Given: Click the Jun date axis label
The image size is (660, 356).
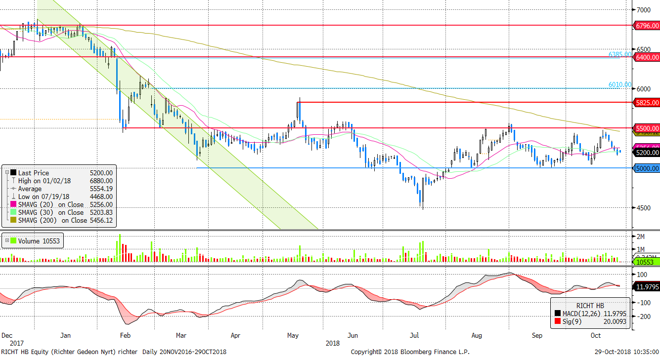Looking at the screenshot, I should (353, 335).
